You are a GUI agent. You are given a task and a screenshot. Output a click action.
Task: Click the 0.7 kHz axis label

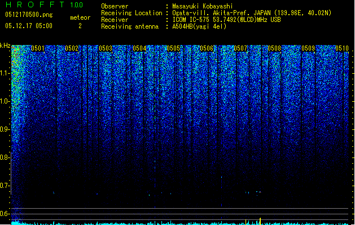(5, 186)
